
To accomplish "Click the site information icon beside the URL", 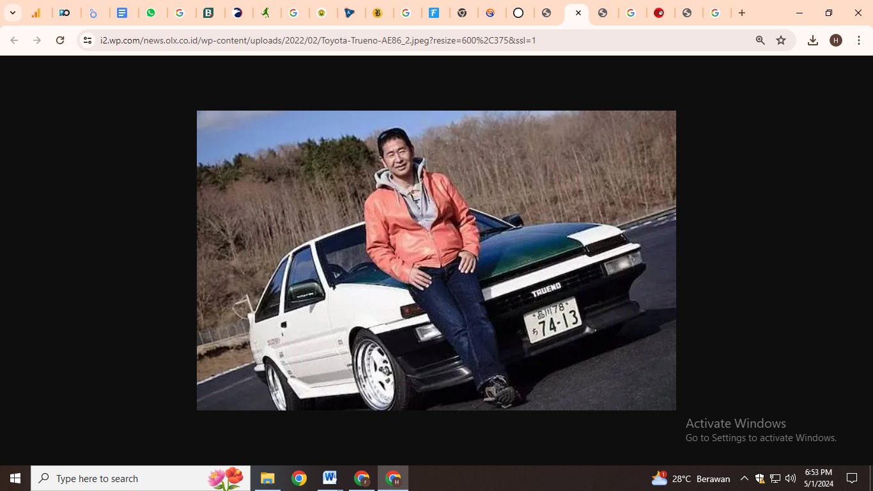I will [x=88, y=40].
